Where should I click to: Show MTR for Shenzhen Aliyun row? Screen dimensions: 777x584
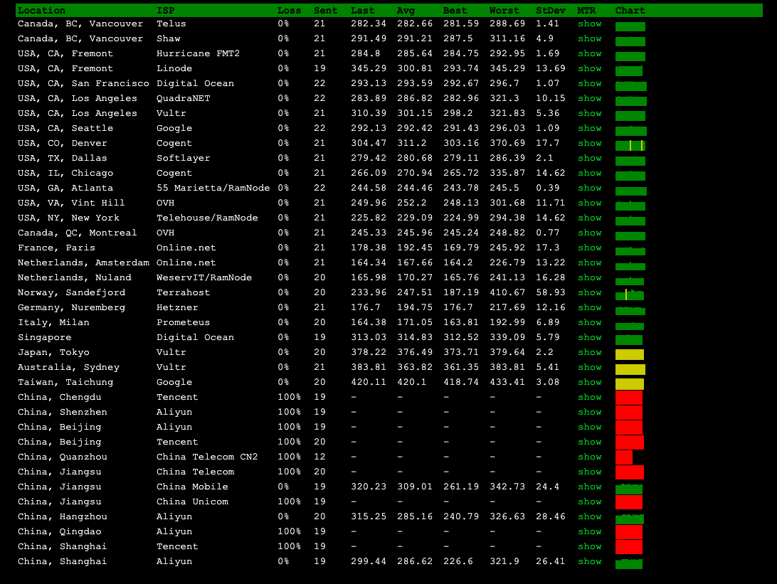coord(590,412)
